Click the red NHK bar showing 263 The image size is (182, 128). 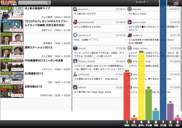[x=127, y=96]
